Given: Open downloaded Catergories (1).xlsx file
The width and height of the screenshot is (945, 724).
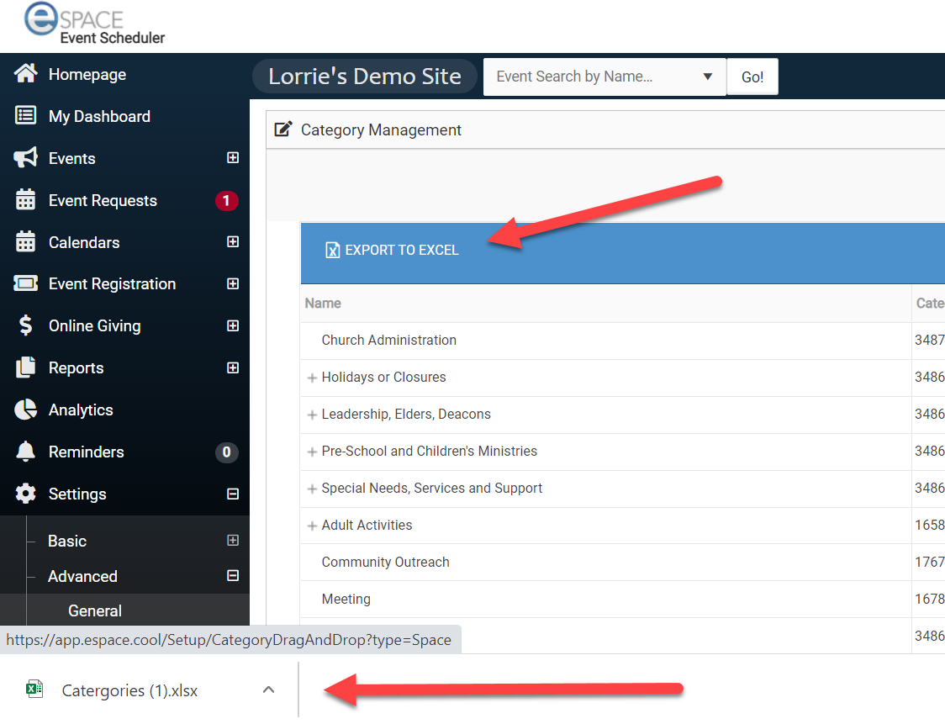Looking at the screenshot, I should click(129, 690).
